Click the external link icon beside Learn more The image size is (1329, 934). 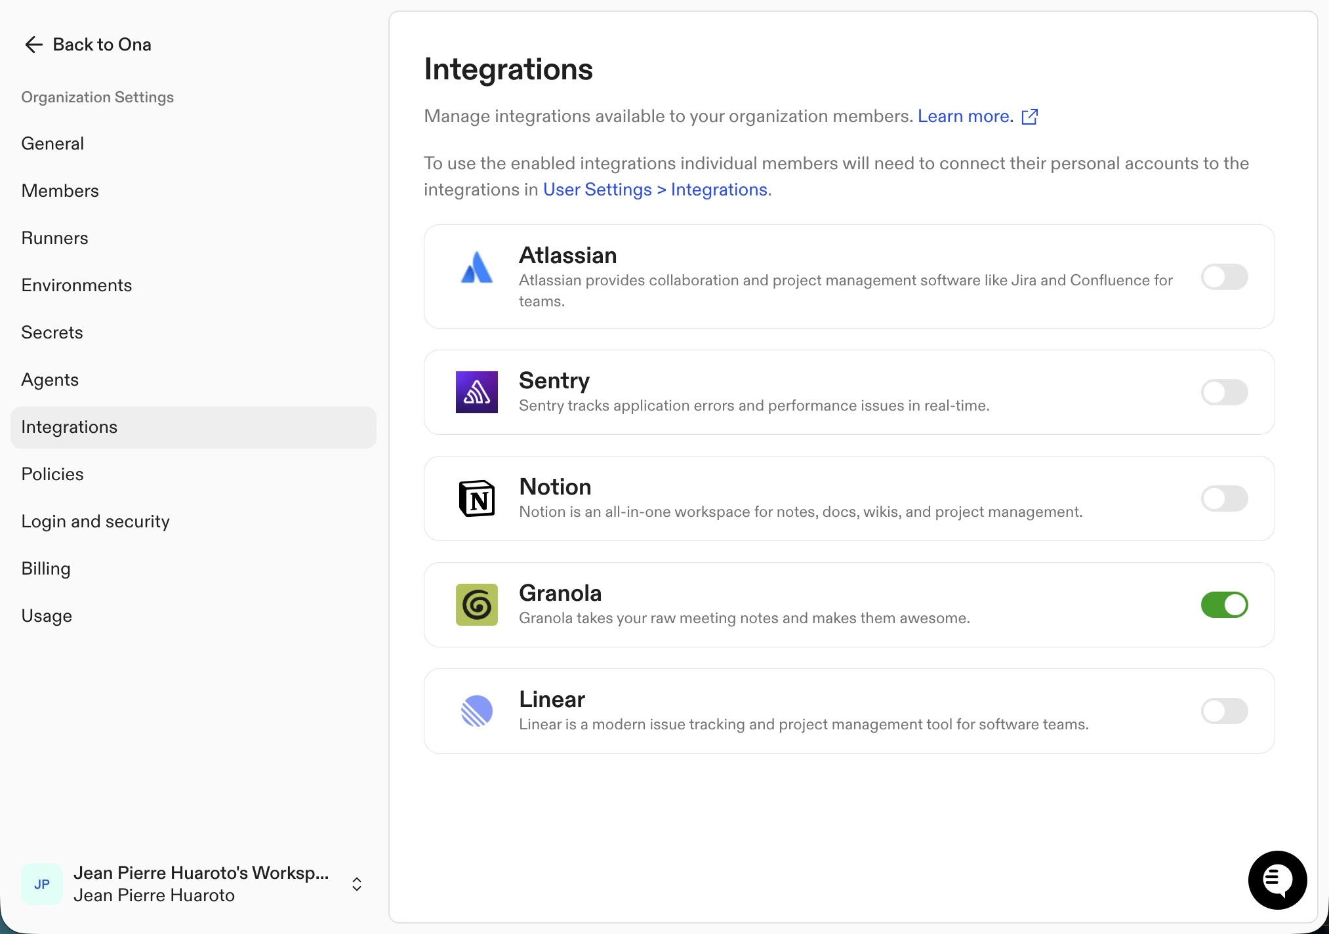tap(1030, 116)
